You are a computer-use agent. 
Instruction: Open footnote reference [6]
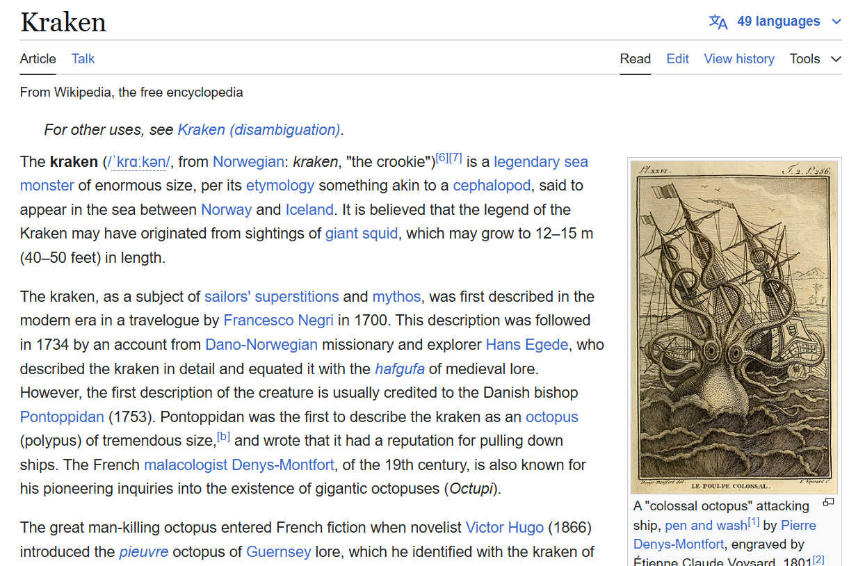coord(442,157)
